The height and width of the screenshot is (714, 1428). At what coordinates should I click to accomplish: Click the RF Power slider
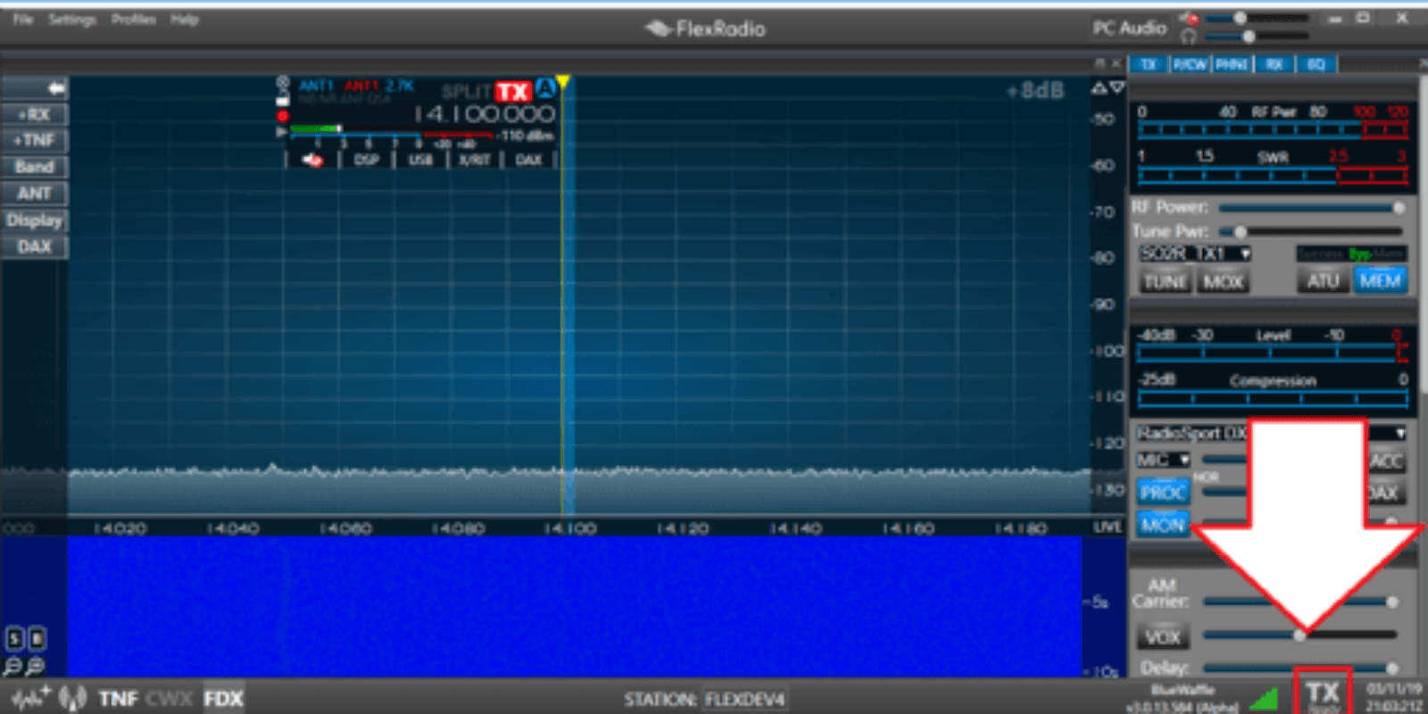click(x=1308, y=208)
